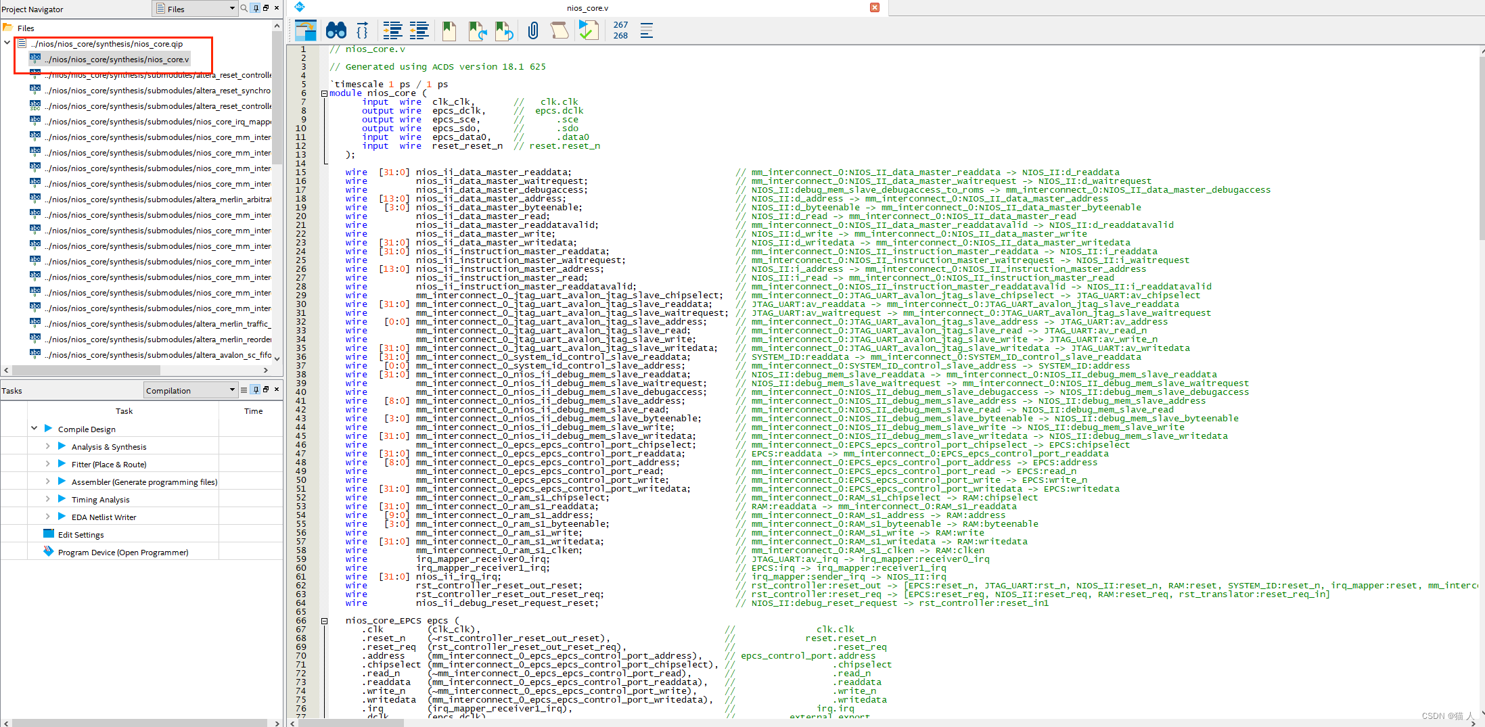Viewport: 1485px width, 727px height.
Task: Click the decrease indent icon
Action: pos(419,30)
